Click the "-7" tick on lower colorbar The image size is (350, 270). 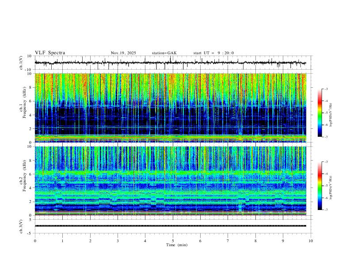tap(326, 210)
